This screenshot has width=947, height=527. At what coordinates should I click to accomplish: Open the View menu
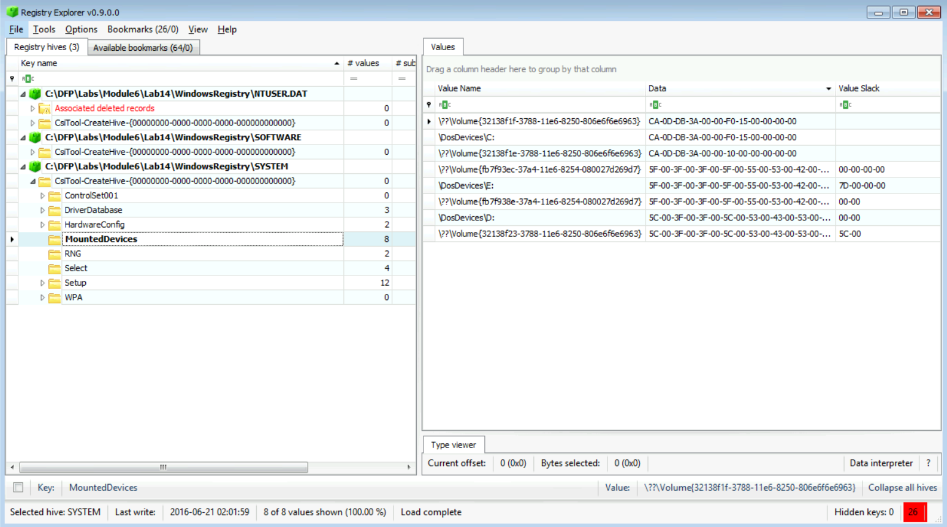point(198,29)
